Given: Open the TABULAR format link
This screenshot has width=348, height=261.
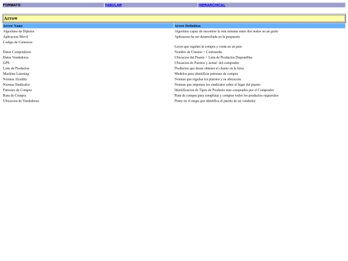Looking at the screenshot, I should click(x=113, y=5).
